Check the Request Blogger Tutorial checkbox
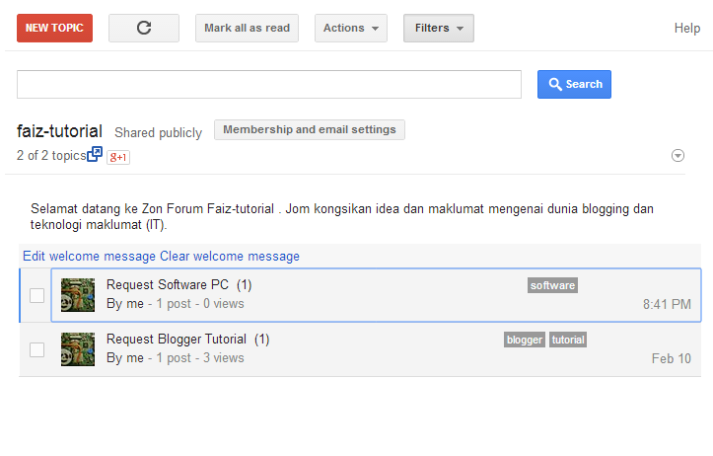 pos(36,350)
